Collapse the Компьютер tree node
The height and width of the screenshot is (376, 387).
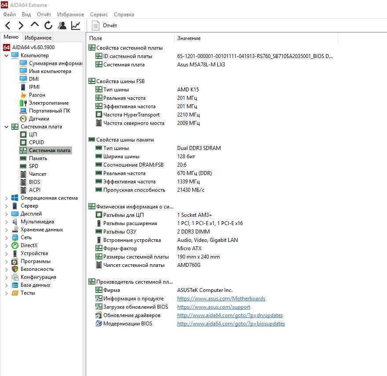click(7, 55)
